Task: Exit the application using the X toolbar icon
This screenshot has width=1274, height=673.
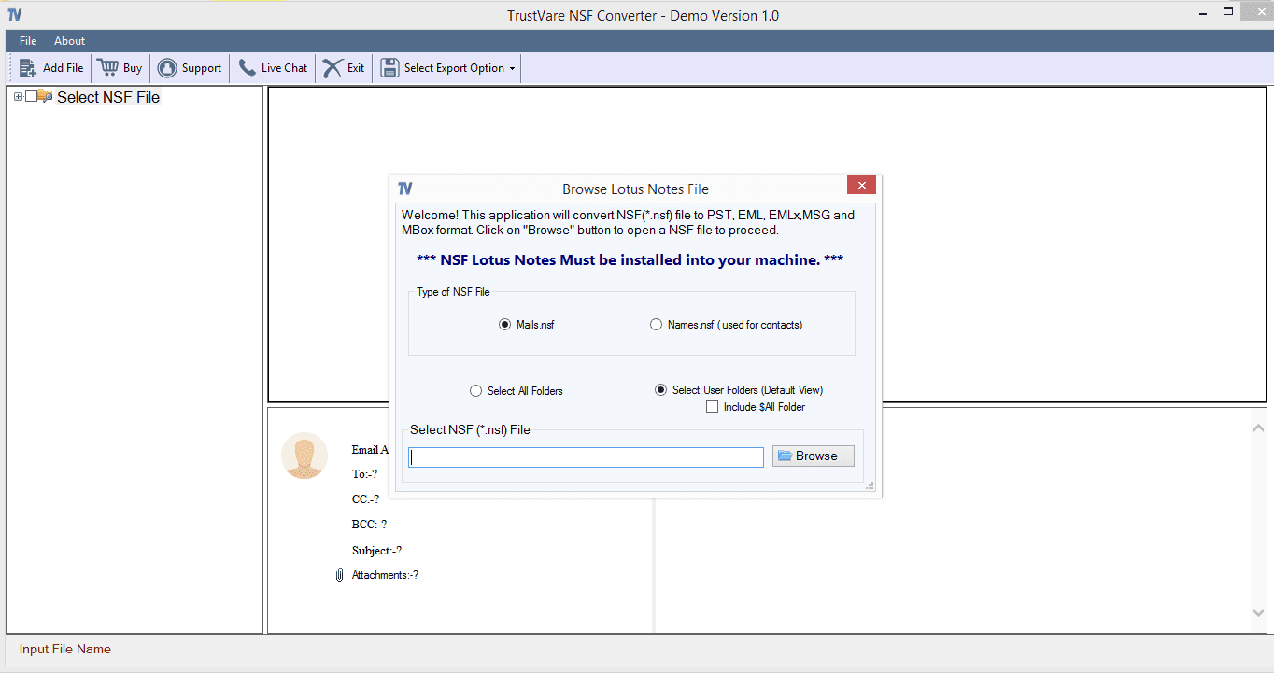Action: tap(332, 67)
